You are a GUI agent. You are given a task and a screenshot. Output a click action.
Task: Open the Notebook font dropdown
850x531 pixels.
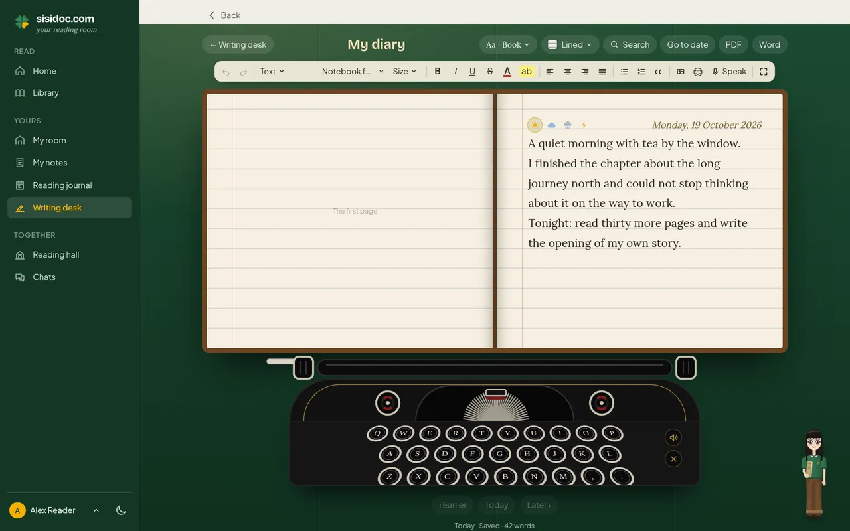click(x=353, y=72)
